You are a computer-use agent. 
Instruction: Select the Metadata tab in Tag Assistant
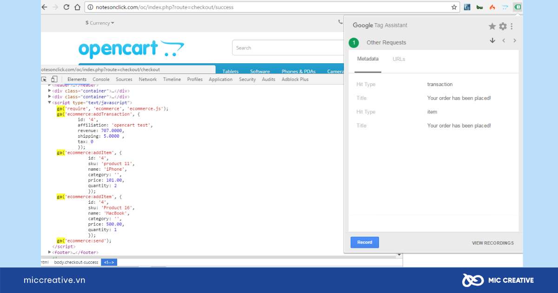point(368,59)
